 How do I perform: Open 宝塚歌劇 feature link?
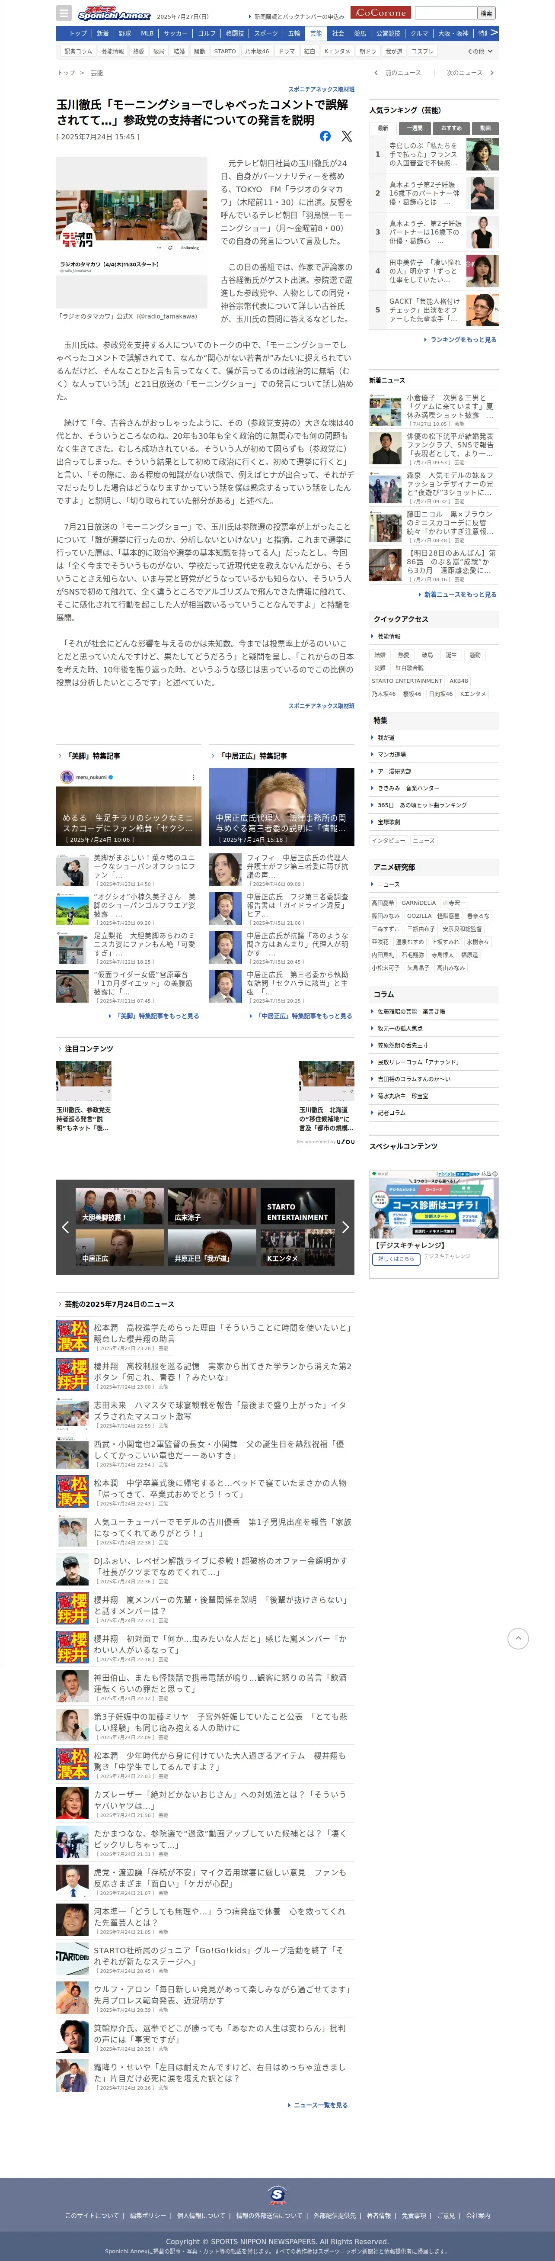pos(389,822)
